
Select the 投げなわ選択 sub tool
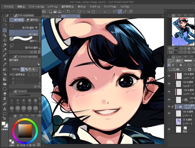[24, 46]
